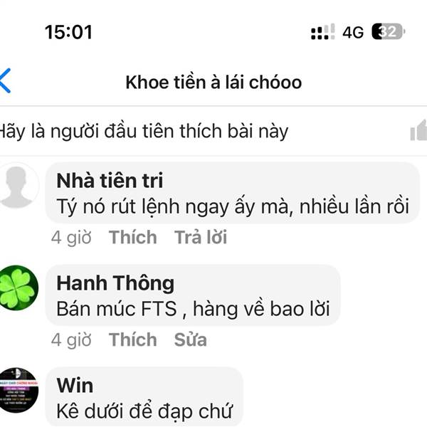Select the 'Kê dưới để đạp chứ' comment

point(144,411)
